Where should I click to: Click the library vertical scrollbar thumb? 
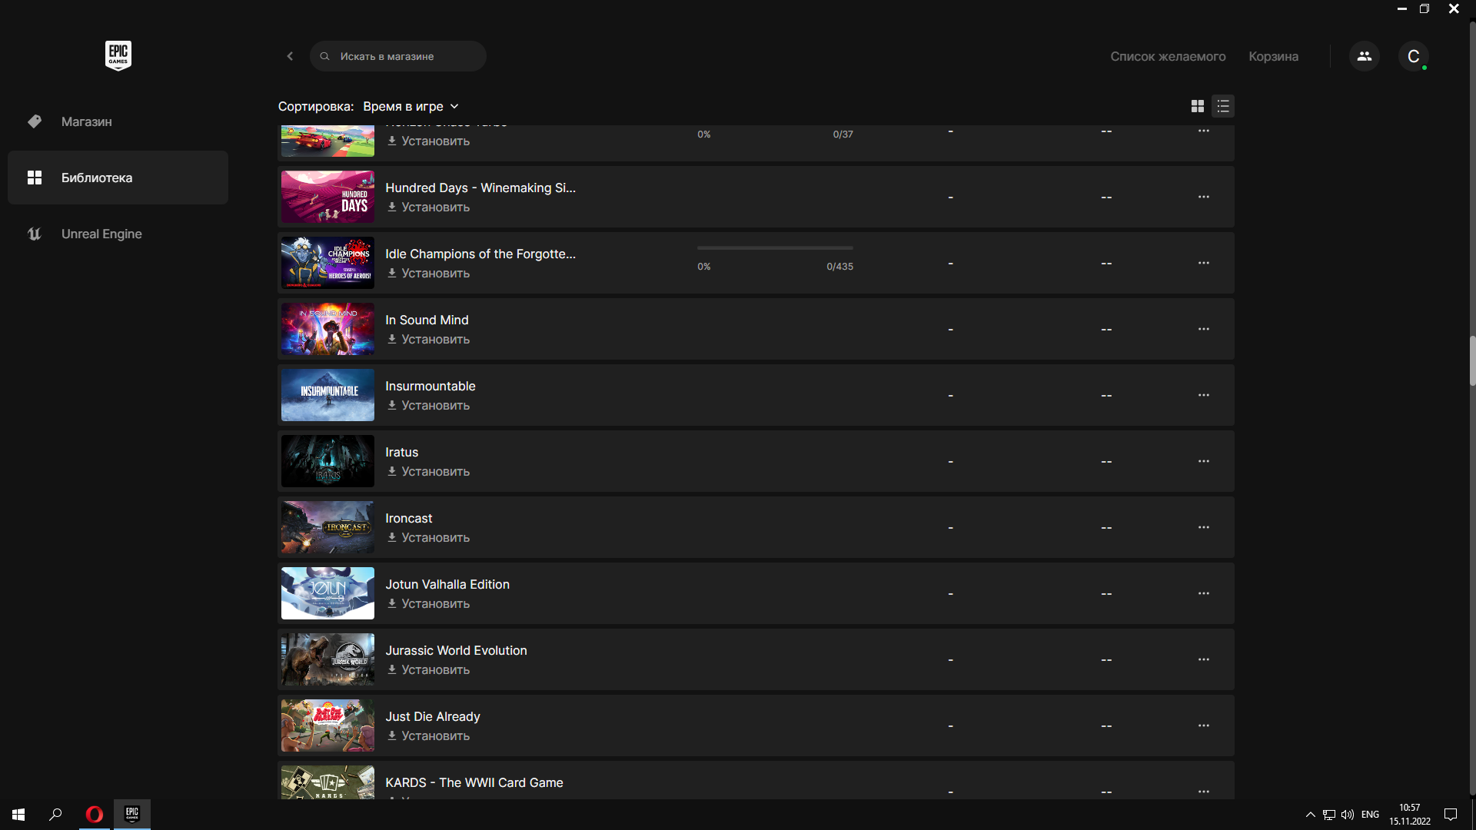(x=1471, y=361)
